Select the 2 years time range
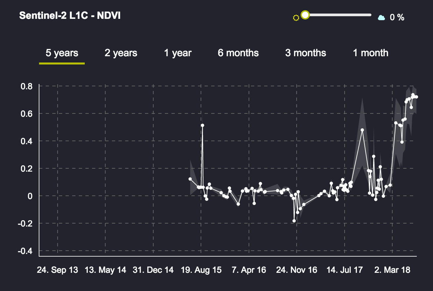 [x=121, y=53]
